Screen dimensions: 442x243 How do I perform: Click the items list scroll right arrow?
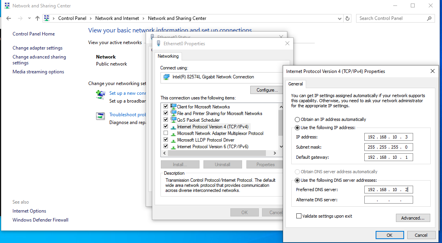(x=275, y=153)
